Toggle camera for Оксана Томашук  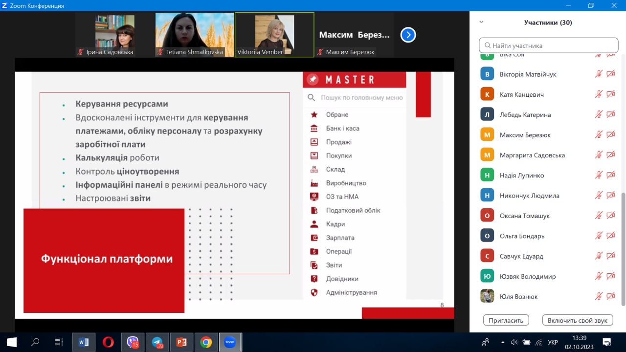[610, 215]
